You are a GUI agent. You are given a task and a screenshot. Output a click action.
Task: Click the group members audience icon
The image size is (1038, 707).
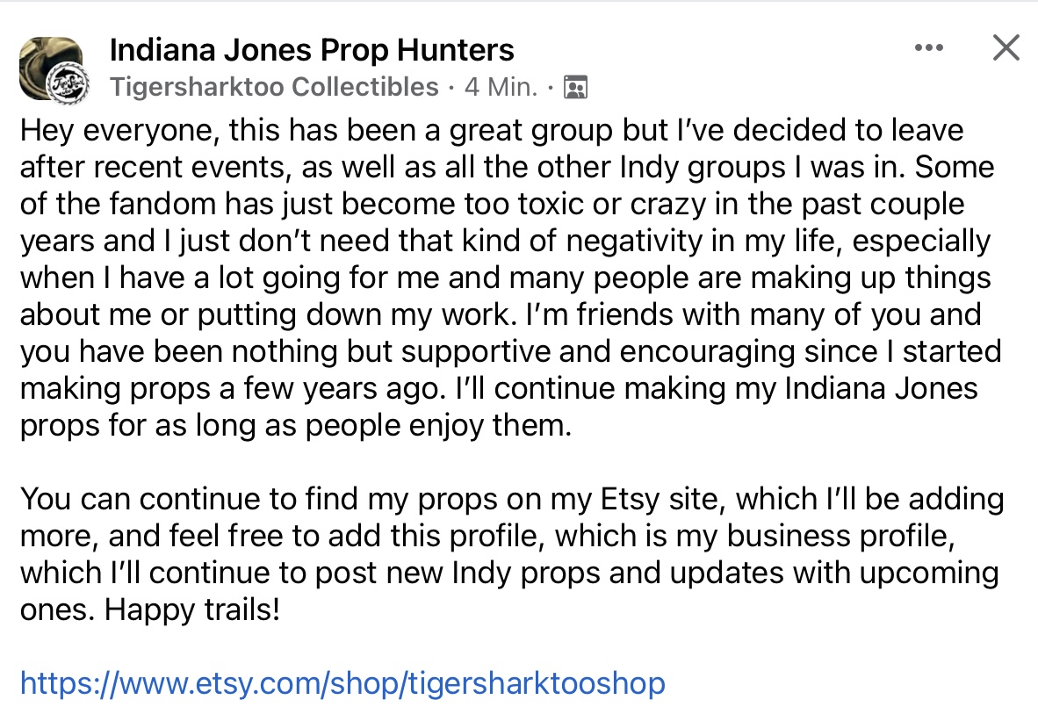coord(575,87)
